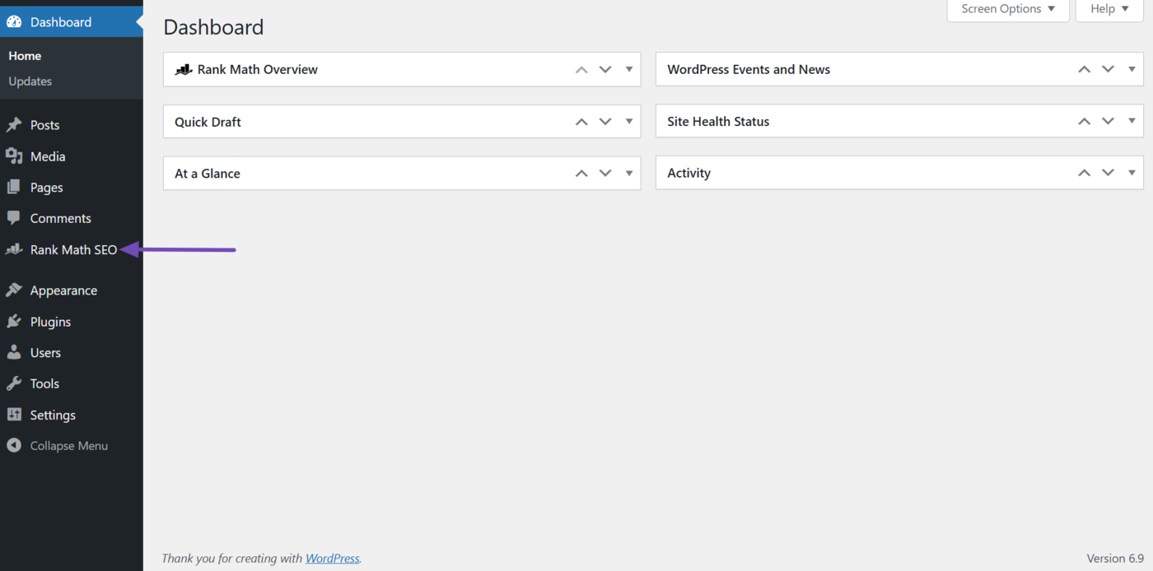This screenshot has height=571, width=1153.
Task: Open Settings from the sidebar
Action: (15, 415)
